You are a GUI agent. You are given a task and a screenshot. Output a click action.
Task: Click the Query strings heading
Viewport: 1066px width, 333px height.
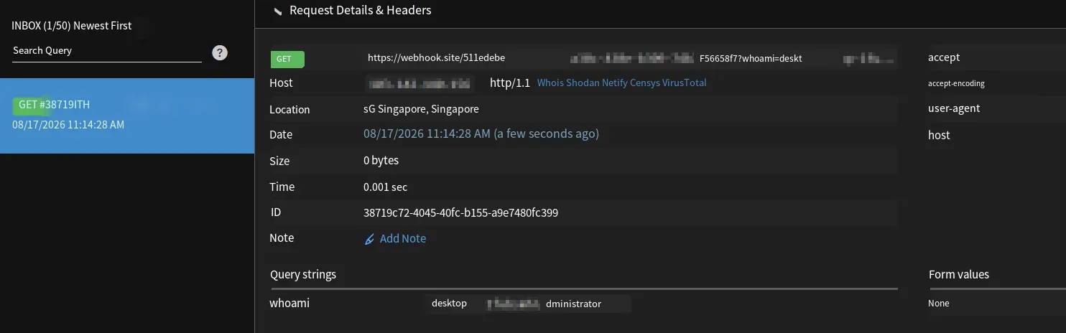[x=303, y=274]
